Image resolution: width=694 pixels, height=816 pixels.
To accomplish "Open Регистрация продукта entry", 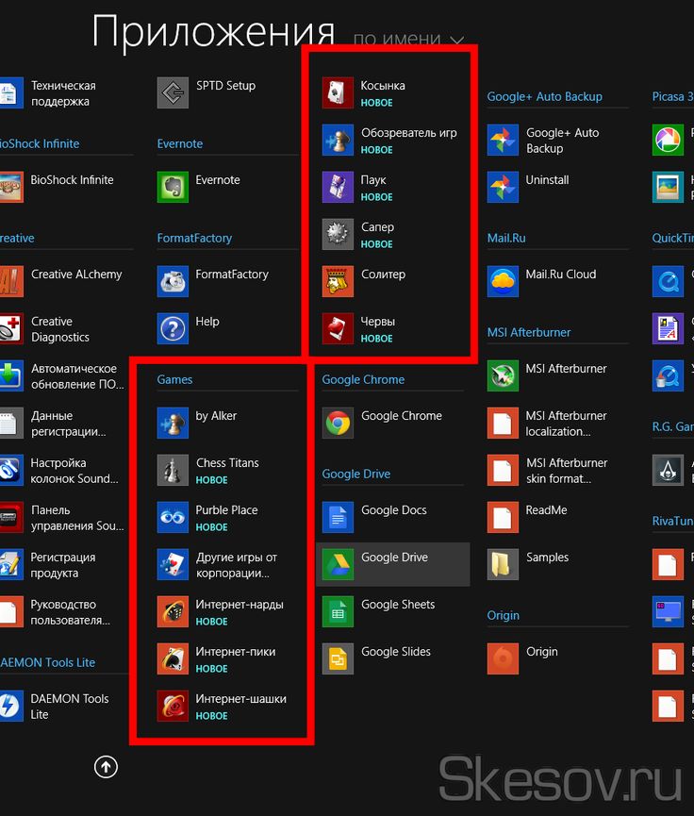I will (49, 565).
